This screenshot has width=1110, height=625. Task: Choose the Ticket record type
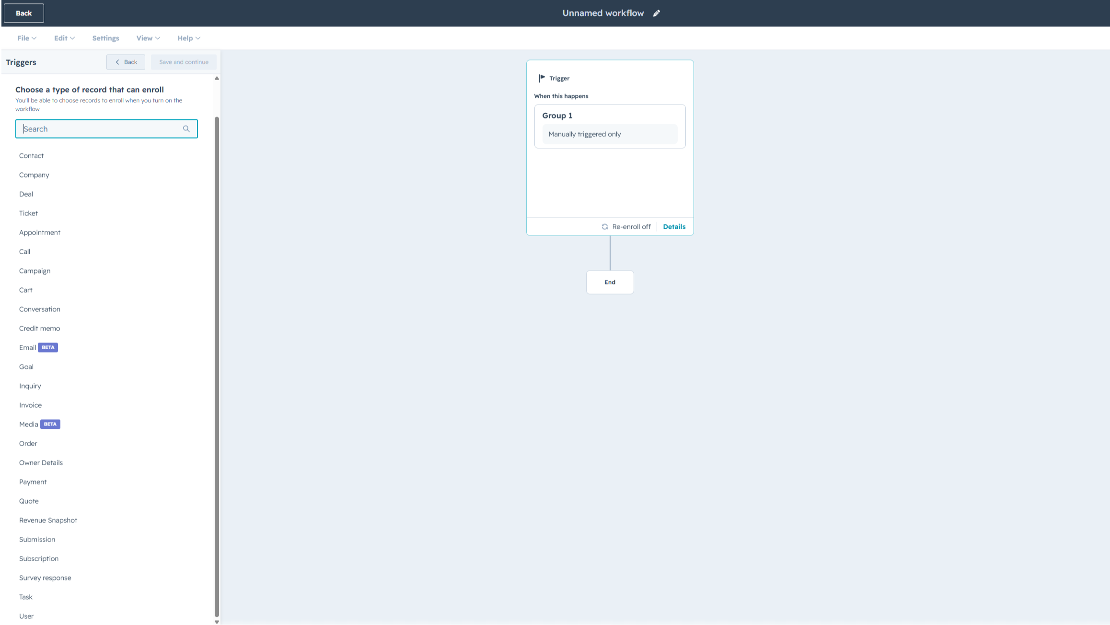[x=28, y=213]
